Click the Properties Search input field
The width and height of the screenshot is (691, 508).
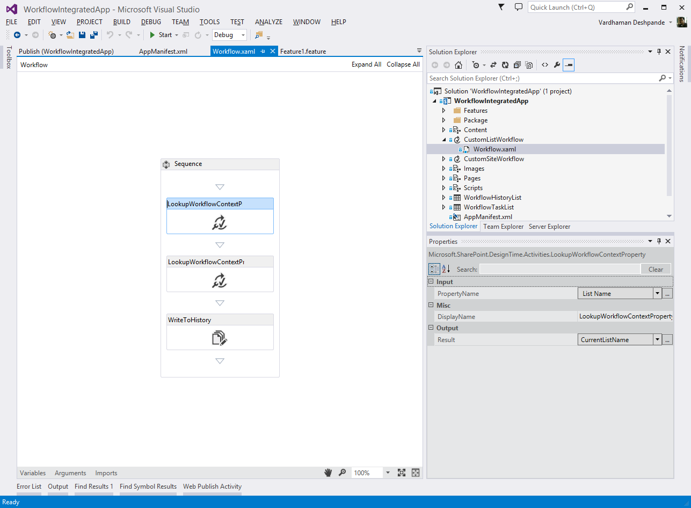click(x=559, y=269)
